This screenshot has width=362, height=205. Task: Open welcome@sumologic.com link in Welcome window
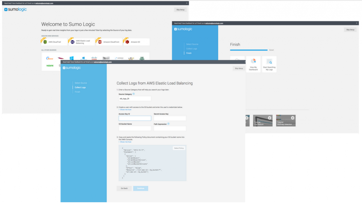pyautogui.click(x=44, y=3)
